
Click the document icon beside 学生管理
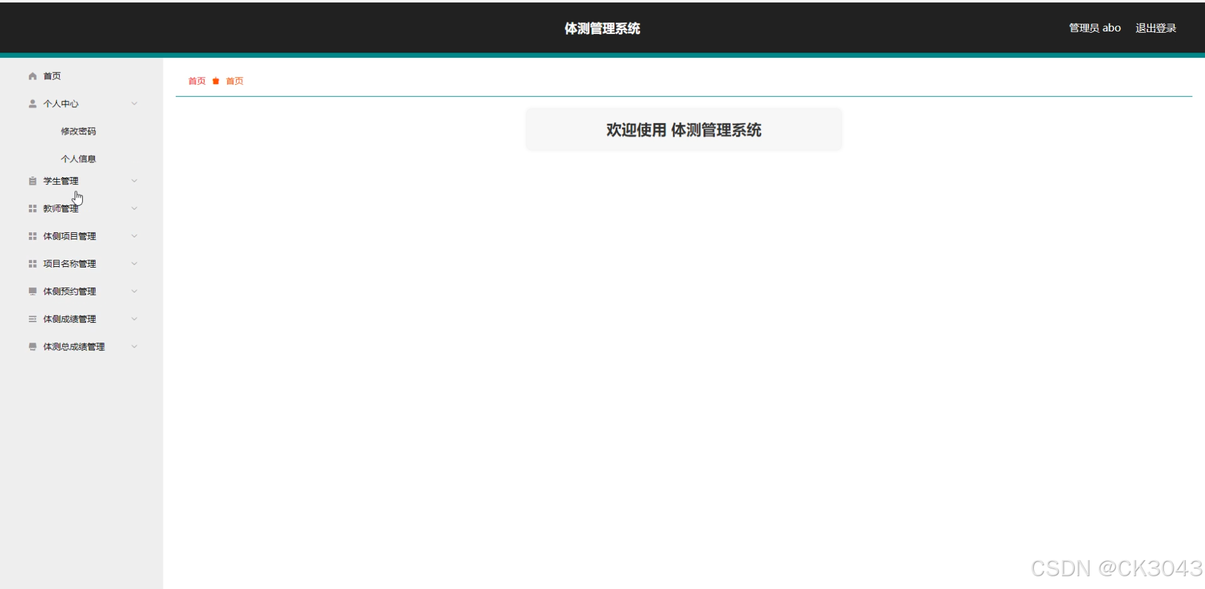32,180
